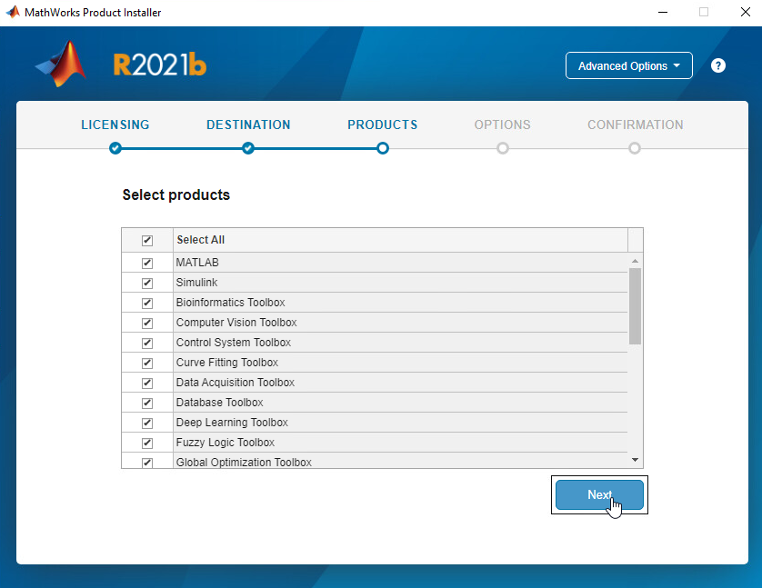The height and width of the screenshot is (588, 762).
Task: Click the Licensing step checkmark circle
Action: point(115,148)
